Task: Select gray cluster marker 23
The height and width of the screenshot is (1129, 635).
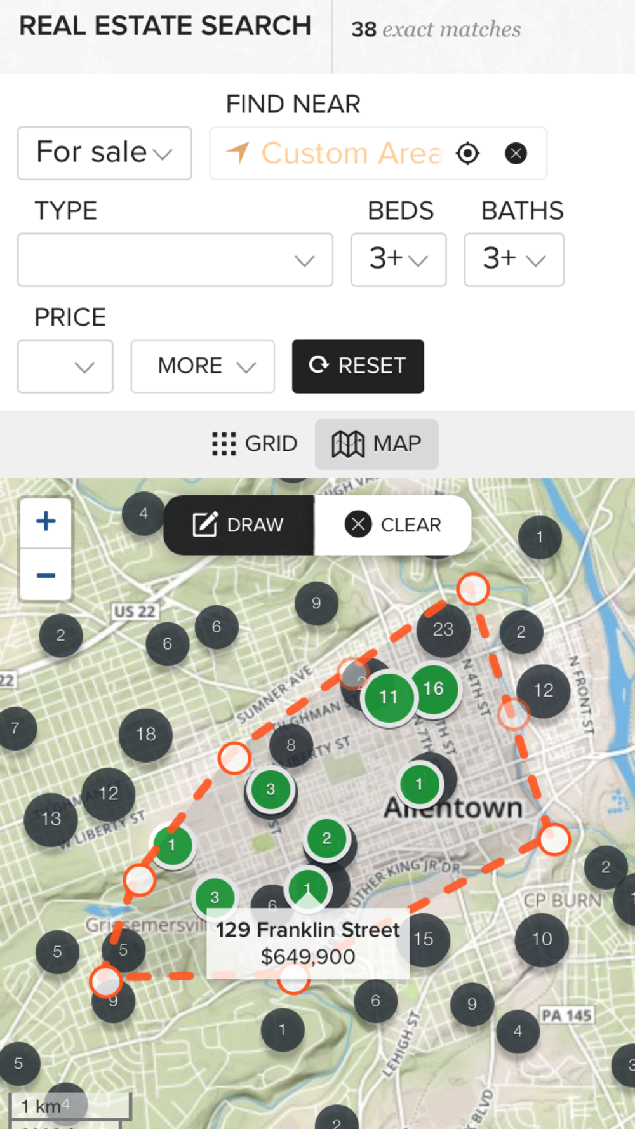Action: point(443,629)
